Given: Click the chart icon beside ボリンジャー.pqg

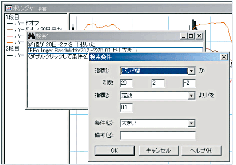Looking at the screenshot, I should pos(8,8).
